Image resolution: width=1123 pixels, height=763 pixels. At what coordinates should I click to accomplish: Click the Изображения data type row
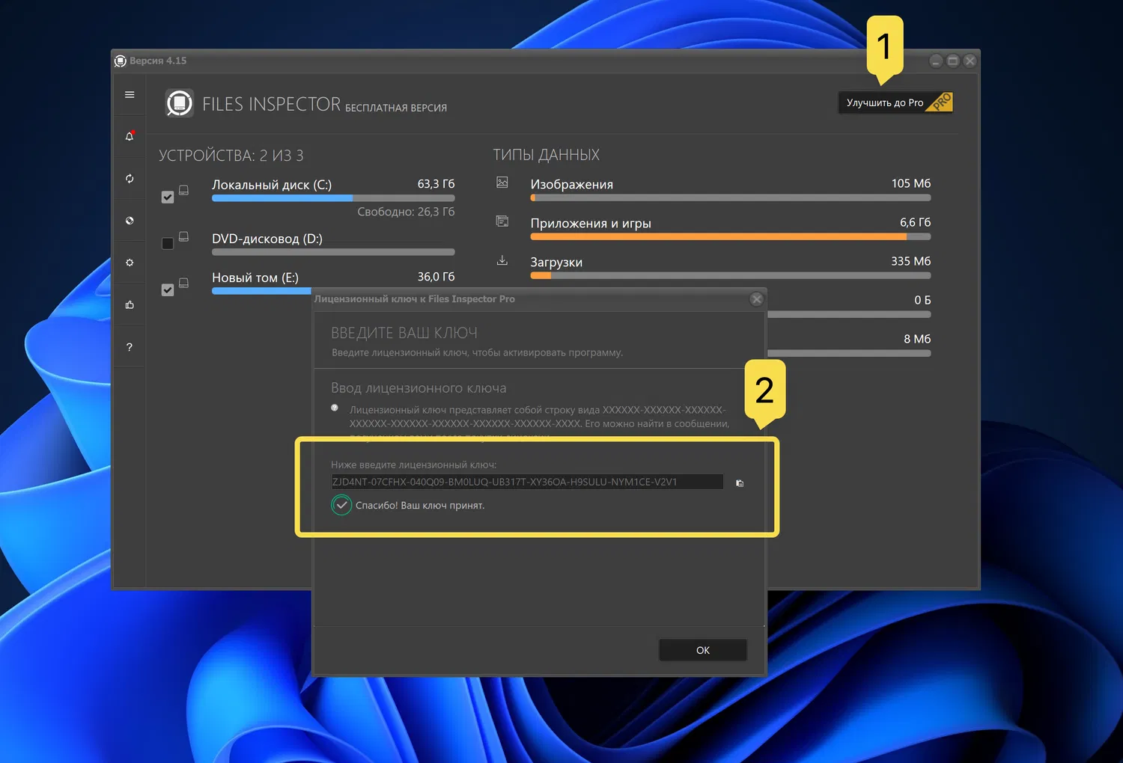572,183
